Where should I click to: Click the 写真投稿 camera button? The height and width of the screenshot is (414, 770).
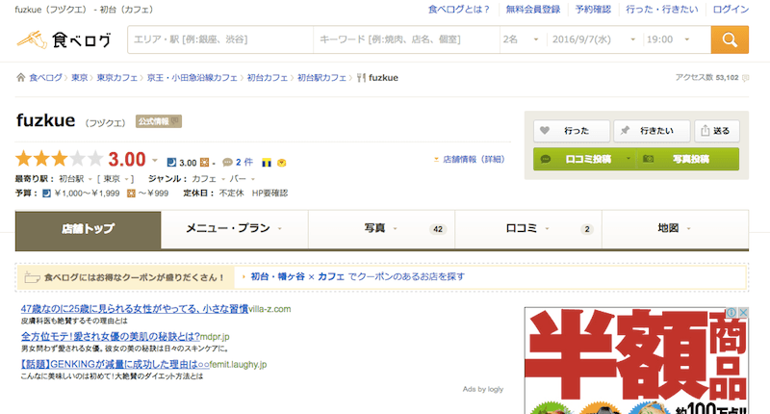point(687,159)
